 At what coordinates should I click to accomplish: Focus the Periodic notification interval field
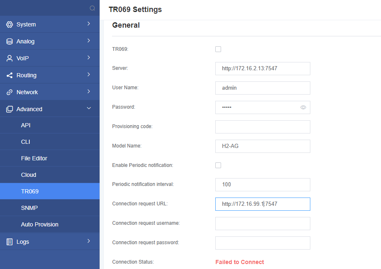(x=263, y=185)
